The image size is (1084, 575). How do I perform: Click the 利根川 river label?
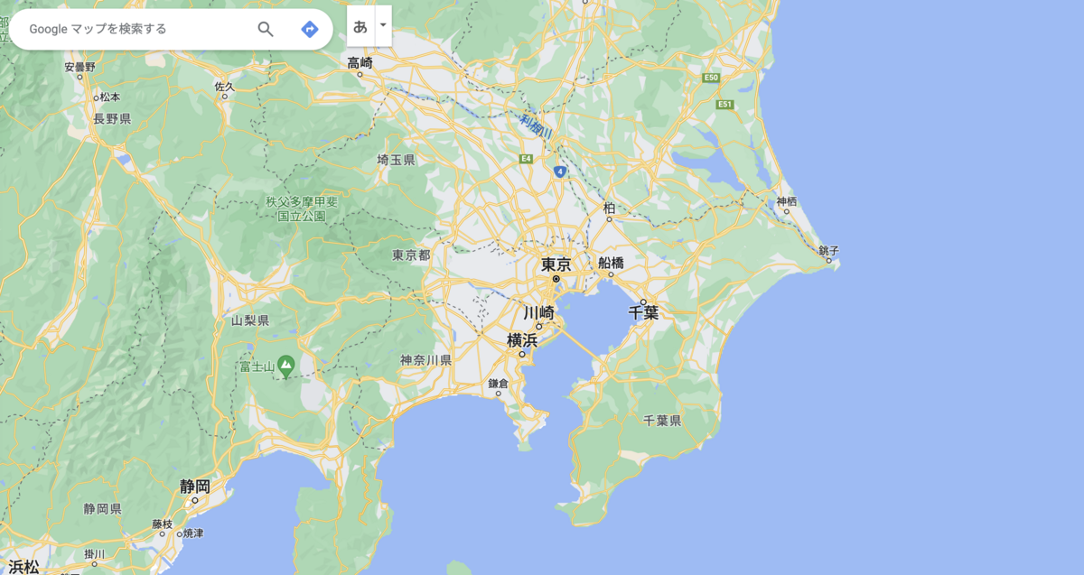536,127
